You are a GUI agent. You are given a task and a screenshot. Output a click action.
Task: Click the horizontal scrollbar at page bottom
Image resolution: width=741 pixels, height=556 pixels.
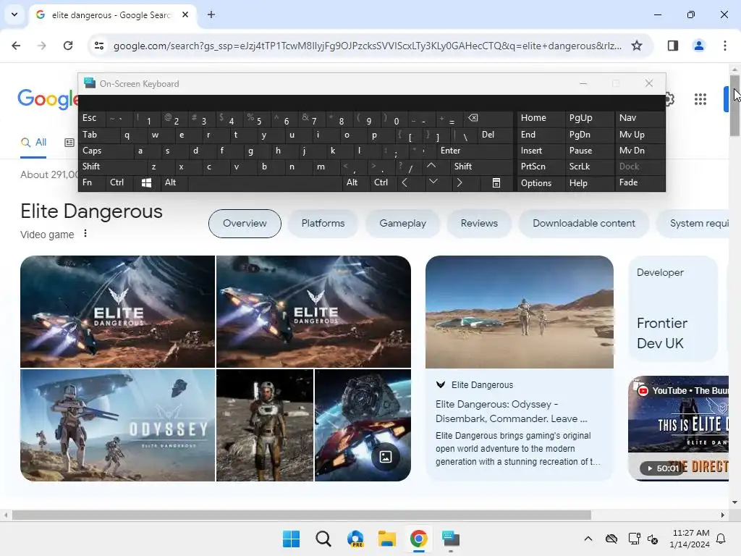(301, 515)
